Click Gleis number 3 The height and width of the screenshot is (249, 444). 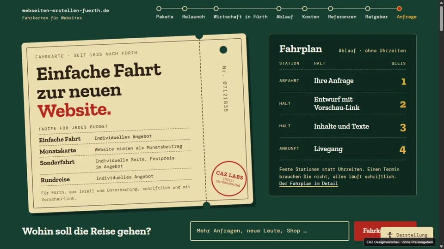click(403, 128)
